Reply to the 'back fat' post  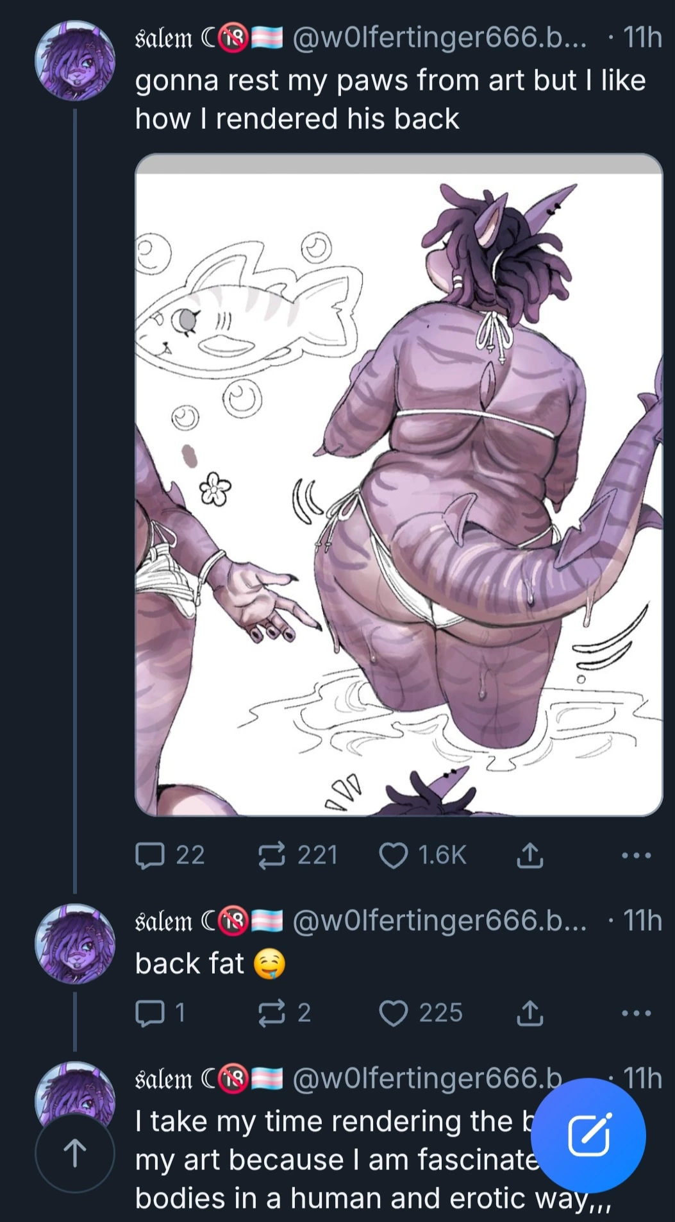[160, 1013]
